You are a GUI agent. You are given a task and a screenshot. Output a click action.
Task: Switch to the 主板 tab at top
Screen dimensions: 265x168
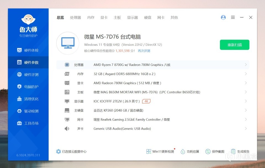(117, 18)
